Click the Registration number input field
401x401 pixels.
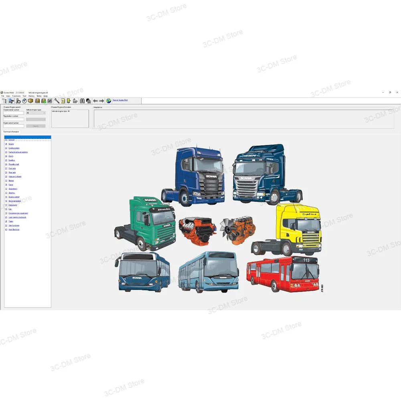(x=14, y=119)
